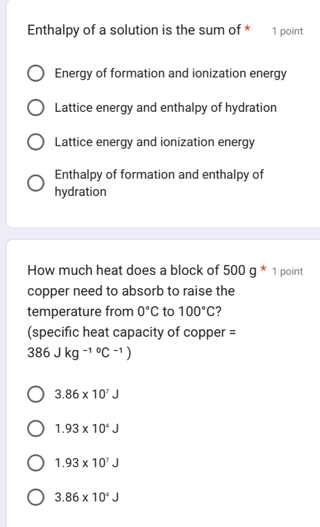Click the '1 point' label on enthalpy question
320x527 pixels.
[x=288, y=31]
